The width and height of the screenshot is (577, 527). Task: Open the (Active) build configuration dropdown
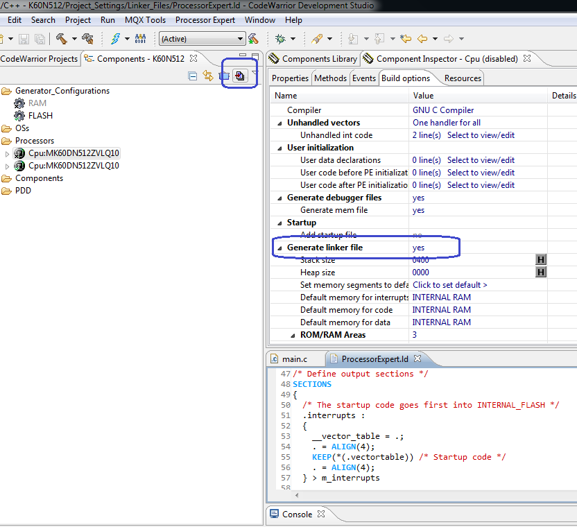240,39
